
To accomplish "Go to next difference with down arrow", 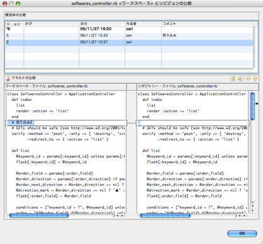I will point(249,79).
